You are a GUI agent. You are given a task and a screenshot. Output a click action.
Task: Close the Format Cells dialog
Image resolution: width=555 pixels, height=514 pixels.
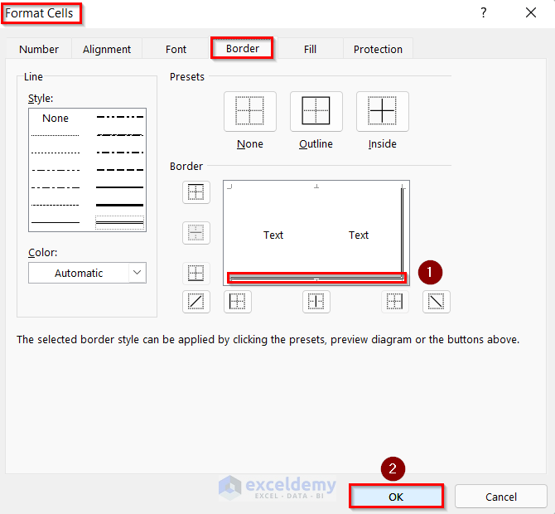click(531, 13)
